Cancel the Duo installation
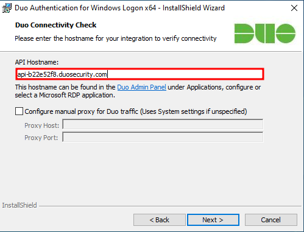 coord(271,220)
